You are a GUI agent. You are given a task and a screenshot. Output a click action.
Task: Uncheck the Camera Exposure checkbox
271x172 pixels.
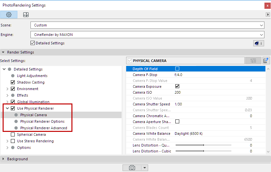(177, 86)
